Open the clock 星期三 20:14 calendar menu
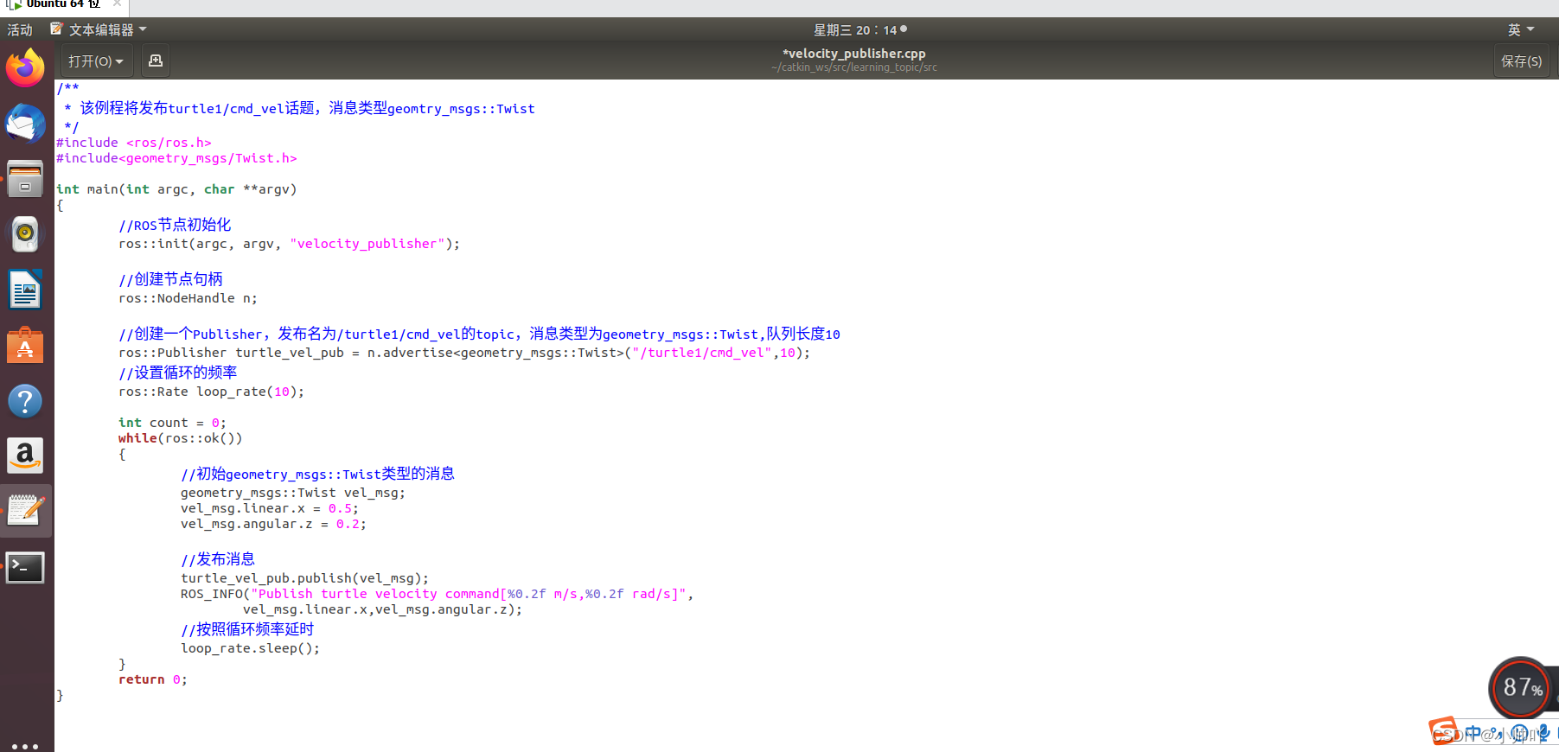This screenshot has width=1559, height=752. pyautogui.click(x=859, y=29)
